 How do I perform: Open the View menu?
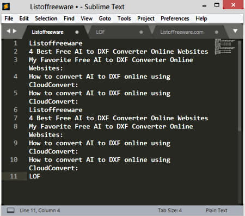(x=87, y=18)
